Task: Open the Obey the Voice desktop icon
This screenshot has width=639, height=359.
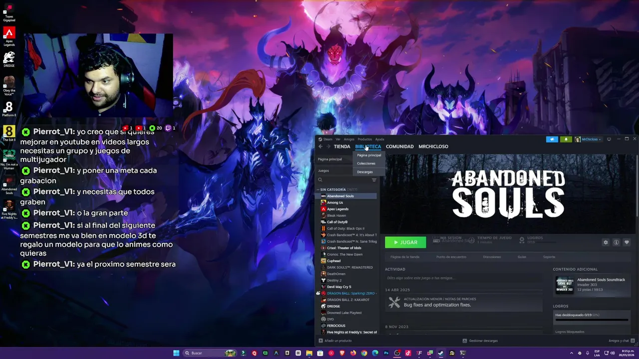Action: click(x=9, y=85)
